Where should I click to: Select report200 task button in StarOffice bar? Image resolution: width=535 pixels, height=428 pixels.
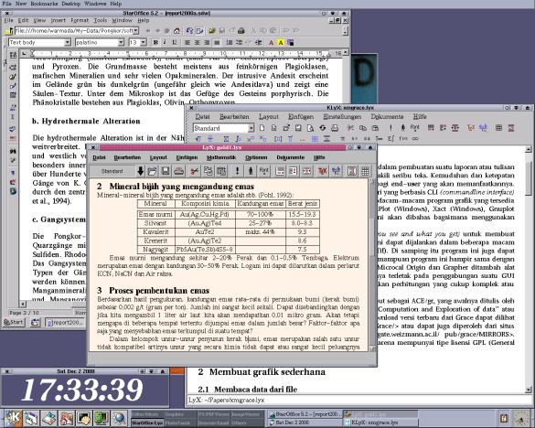coord(65,322)
